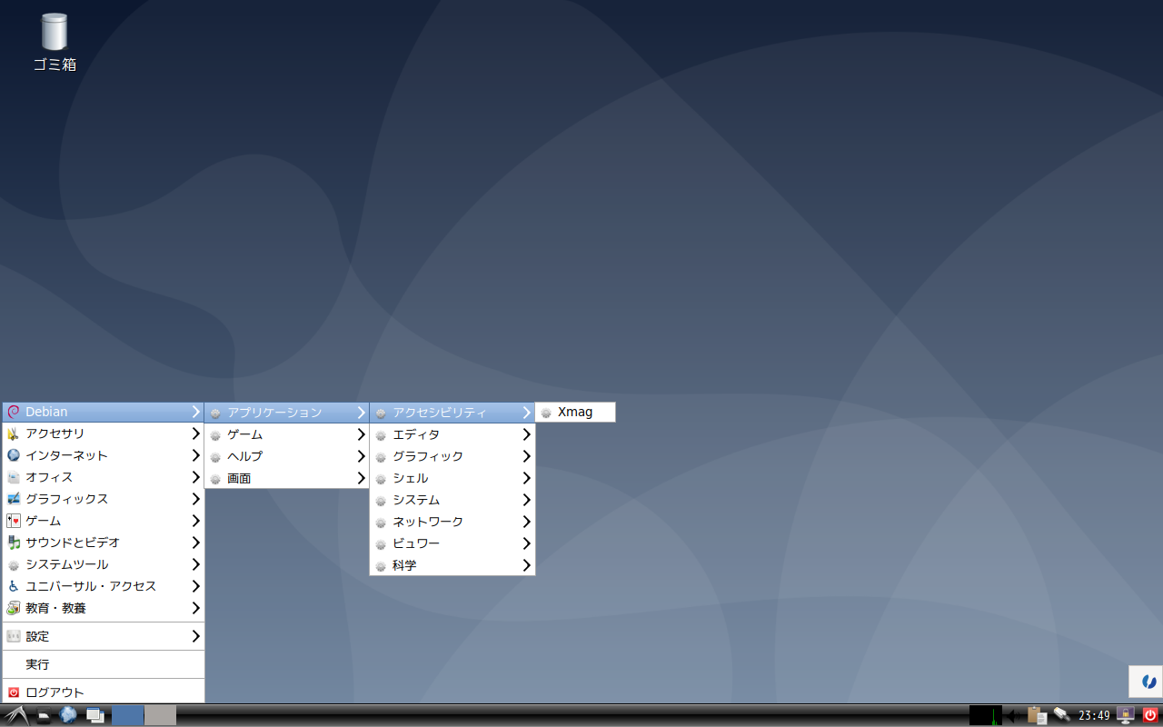Open the Debian entry in main menu

click(x=104, y=413)
